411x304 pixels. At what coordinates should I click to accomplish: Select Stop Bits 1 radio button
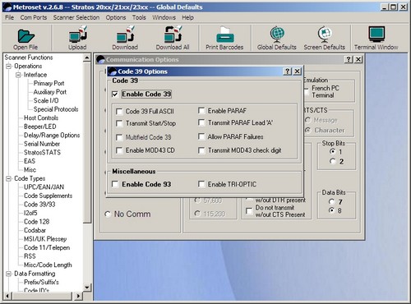(x=333, y=151)
